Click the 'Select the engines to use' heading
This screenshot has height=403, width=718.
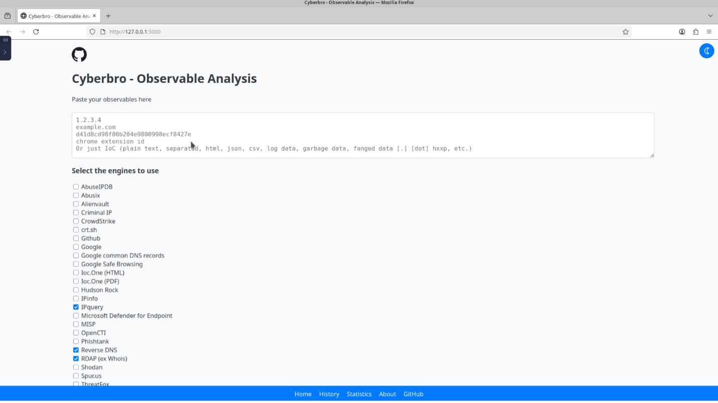coord(115,171)
